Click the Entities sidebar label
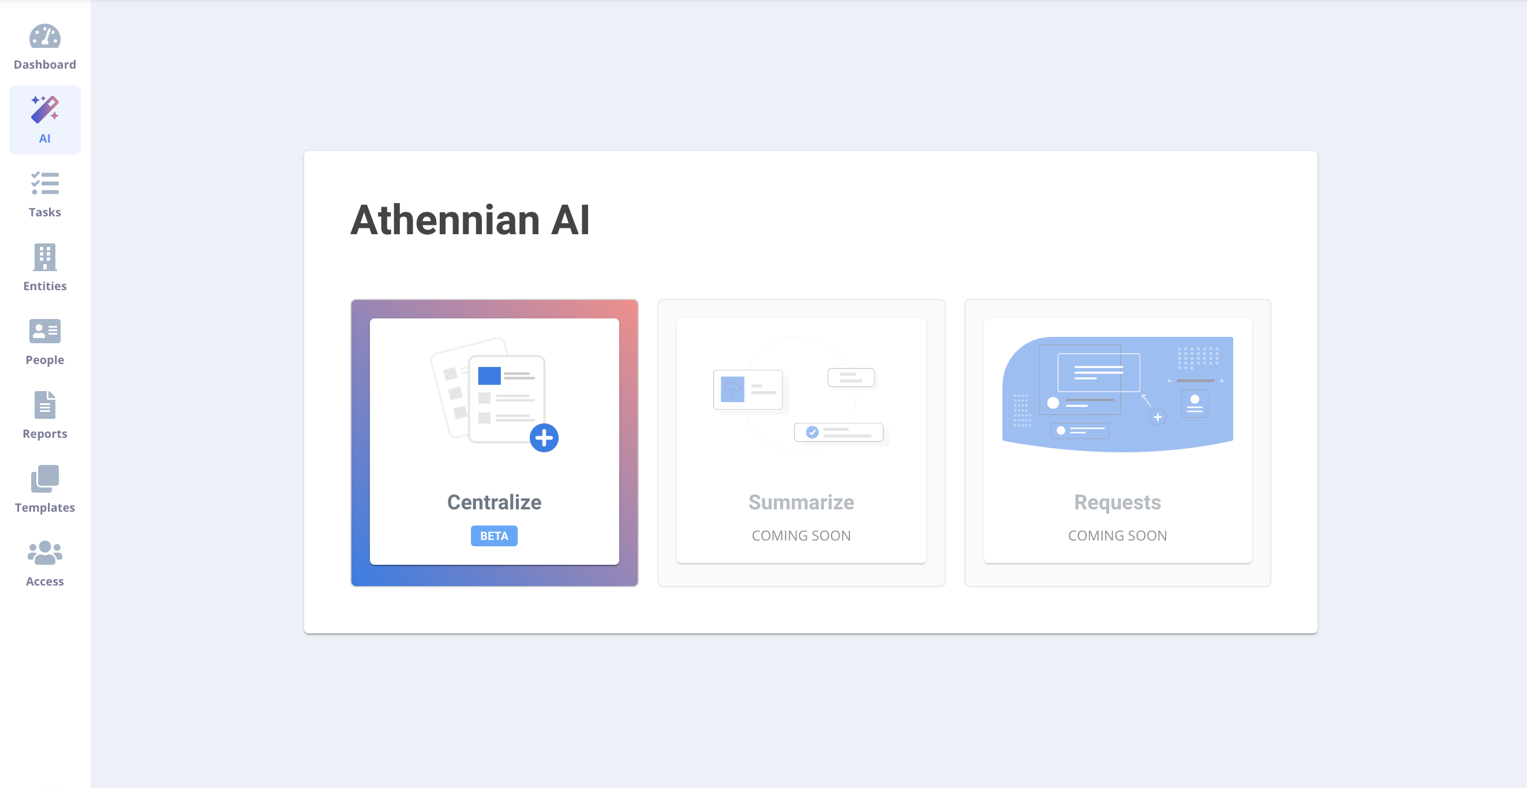 45,286
